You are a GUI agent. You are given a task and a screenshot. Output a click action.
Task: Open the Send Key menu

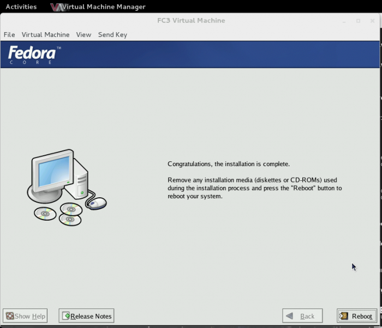pos(112,35)
